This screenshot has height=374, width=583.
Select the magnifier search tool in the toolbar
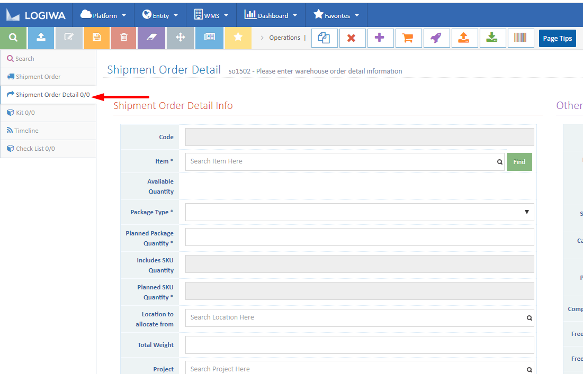(x=13, y=38)
